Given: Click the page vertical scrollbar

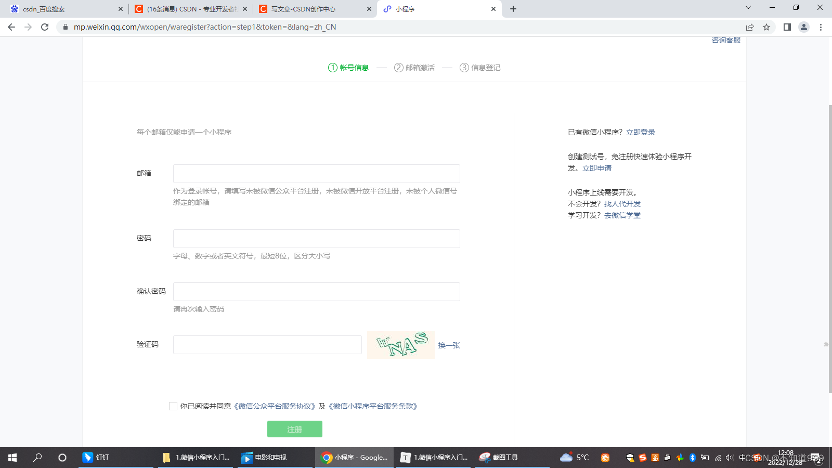Looking at the screenshot, I should 830,249.
